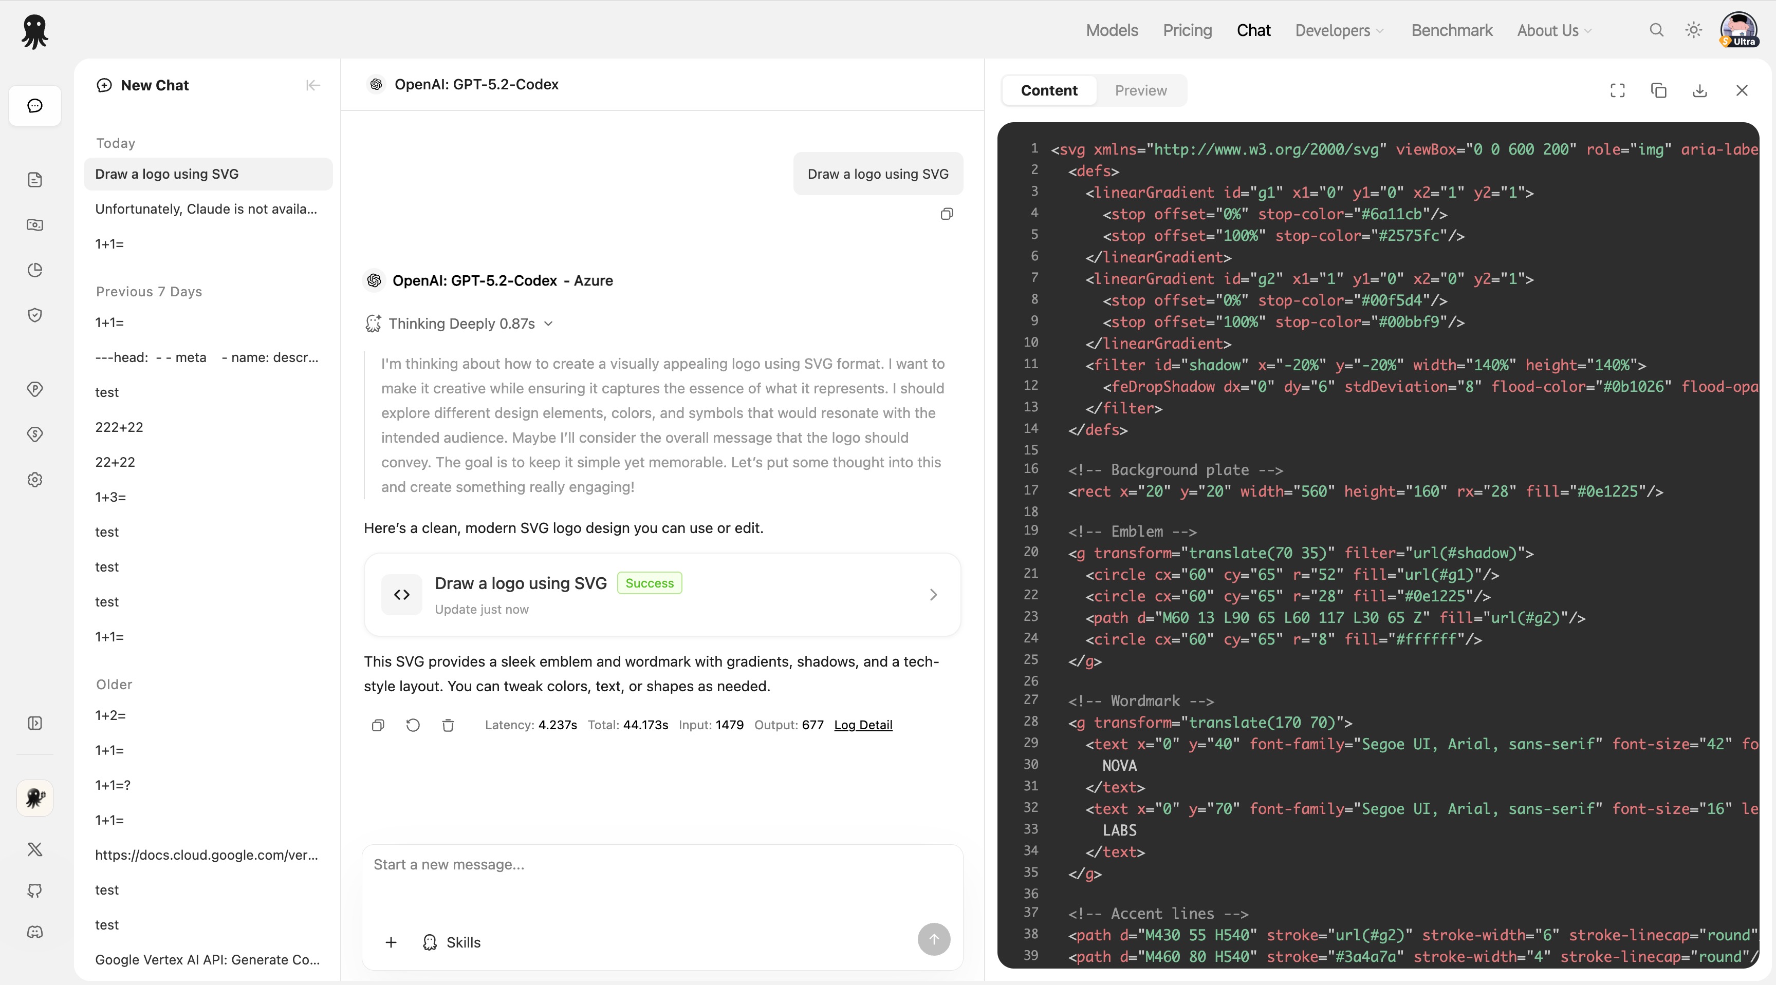Download the SVG code file
1776x985 pixels.
coord(1700,90)
